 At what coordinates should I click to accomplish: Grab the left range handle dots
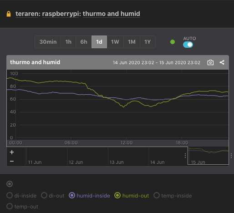(185, 156)
